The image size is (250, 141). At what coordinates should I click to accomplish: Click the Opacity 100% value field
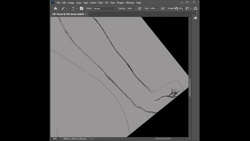(x=129, y=9)
